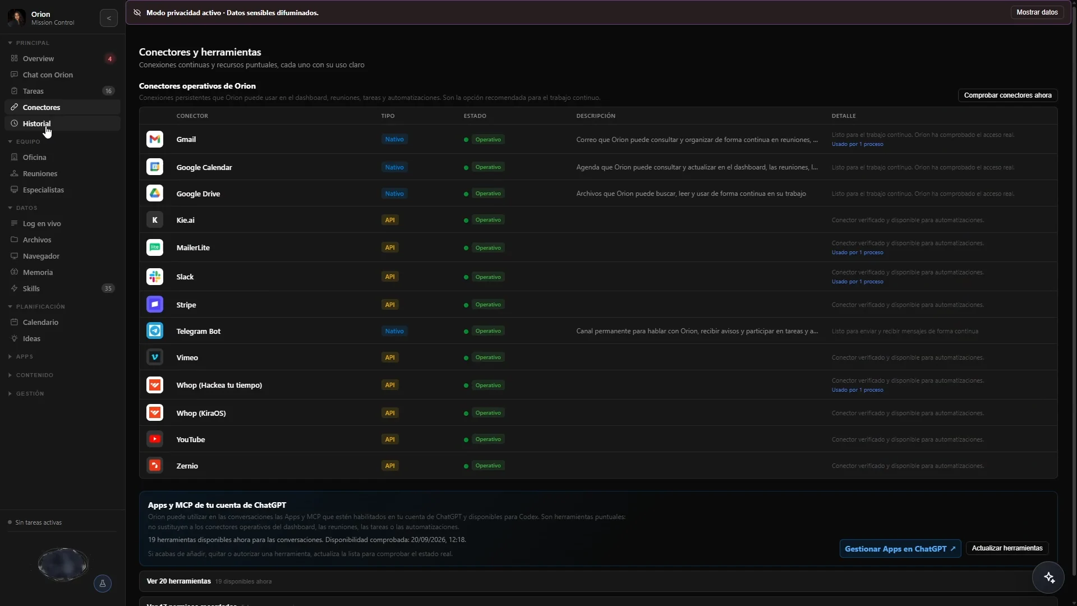Select the Google Drive connector icon

coord(155,193)
